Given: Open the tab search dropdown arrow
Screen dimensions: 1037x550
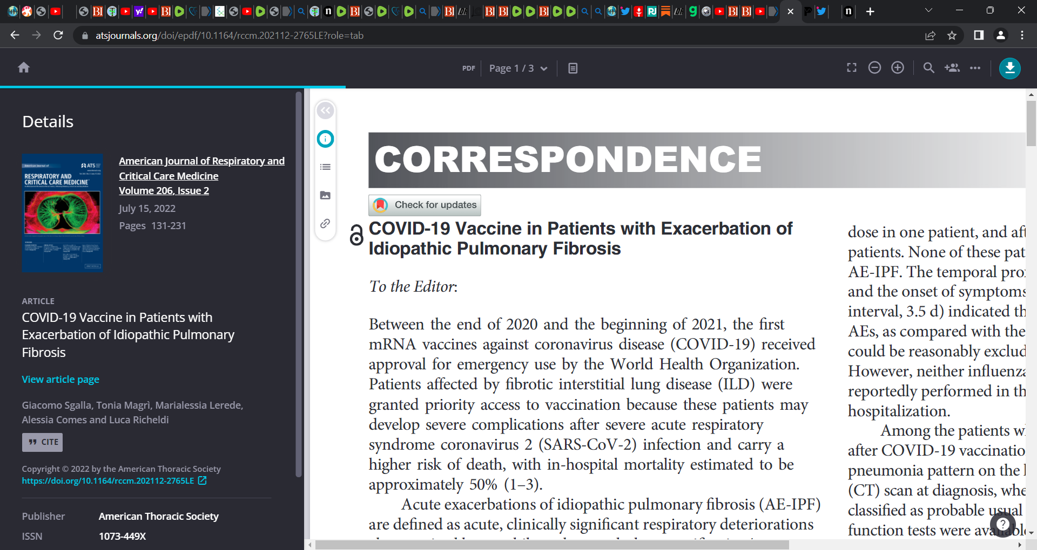Looking at the screenshot, I should [928, 10].
